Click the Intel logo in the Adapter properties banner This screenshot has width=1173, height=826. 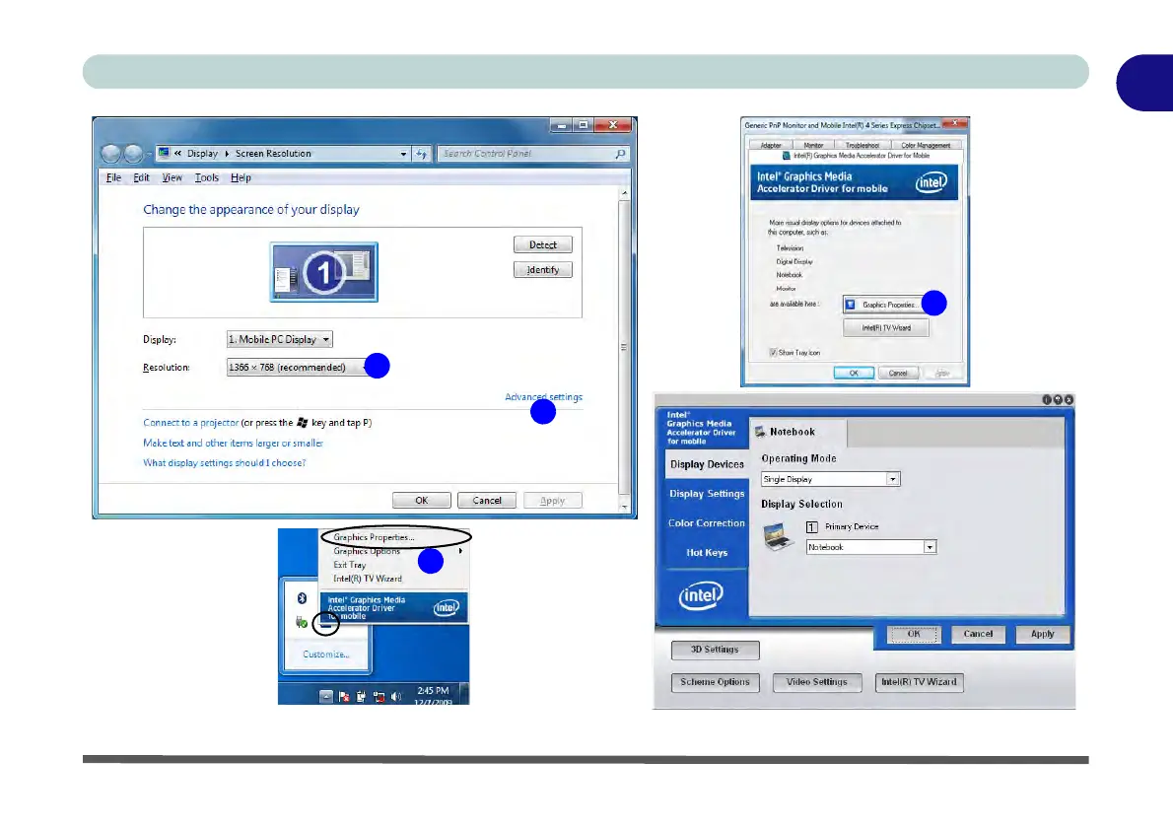(x=931, y=182)
